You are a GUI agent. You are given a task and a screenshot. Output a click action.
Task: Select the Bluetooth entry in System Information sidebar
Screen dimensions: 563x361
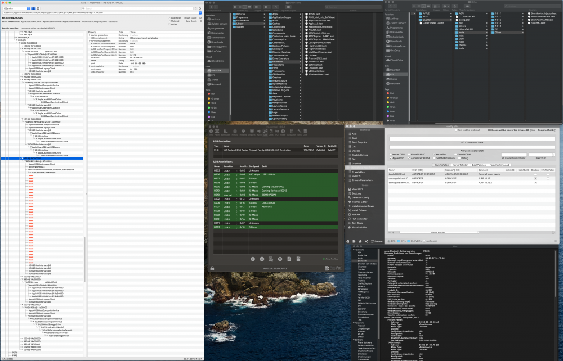coord(362,261)
